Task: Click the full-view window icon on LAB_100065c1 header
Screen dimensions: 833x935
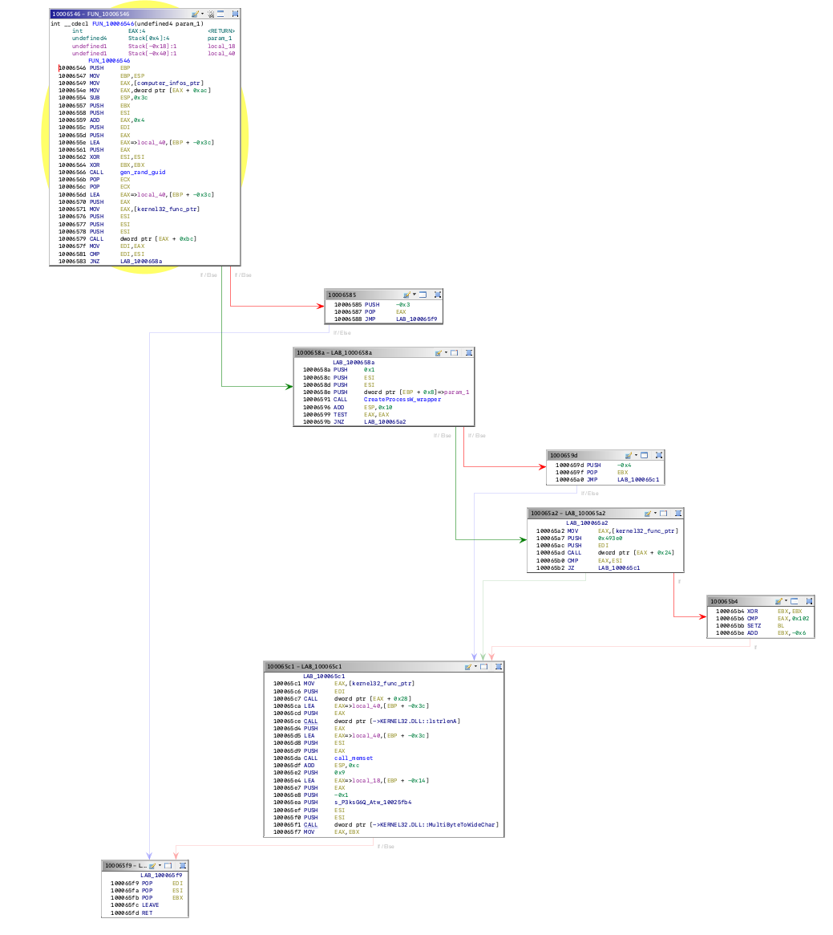Action: tap(483, 667)
